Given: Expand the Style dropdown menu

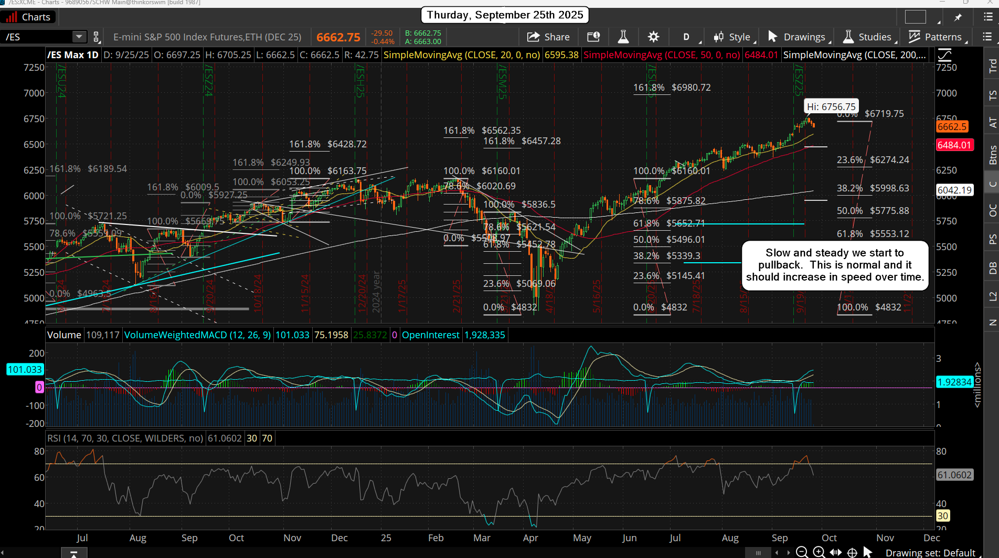Looking at the screenshot, I should [734, 37].
